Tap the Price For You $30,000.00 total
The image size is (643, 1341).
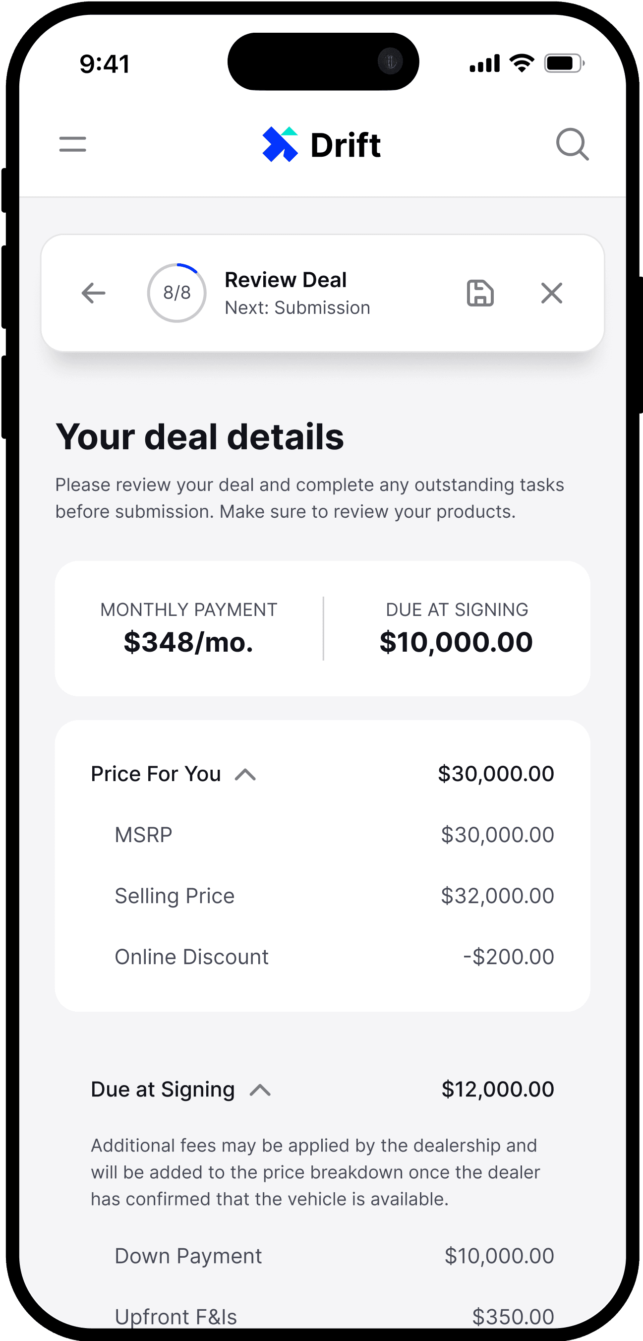496,774
